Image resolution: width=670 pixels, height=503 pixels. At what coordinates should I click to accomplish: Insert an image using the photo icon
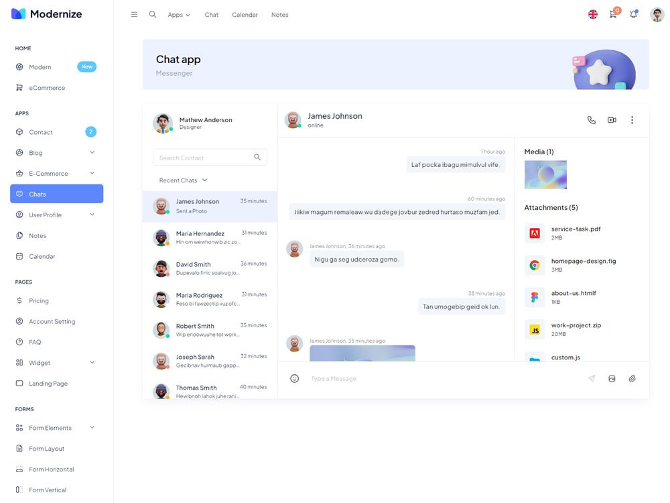click(x=612, y=378)
